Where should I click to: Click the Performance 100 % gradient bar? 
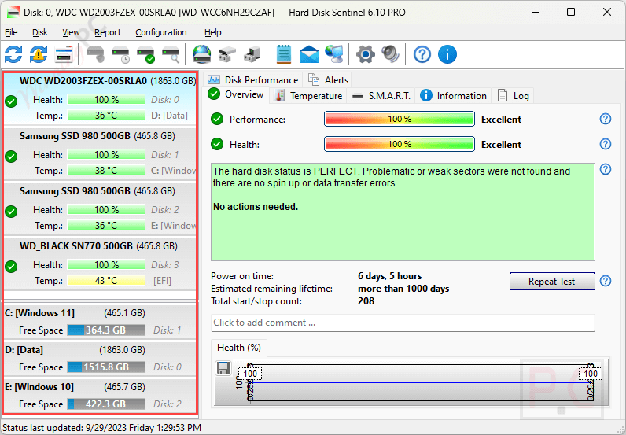click(x=400, y=119)
